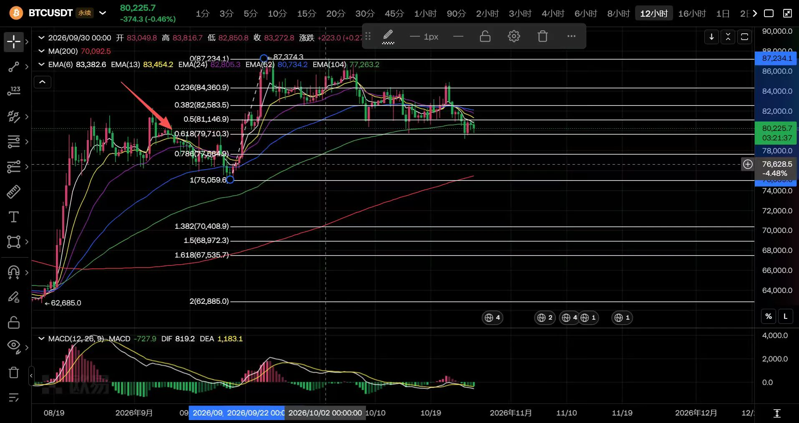Screen dimensions: 799x423
Task: Click the time axis auto-fit icon bottom right
Action: [777, 413]
